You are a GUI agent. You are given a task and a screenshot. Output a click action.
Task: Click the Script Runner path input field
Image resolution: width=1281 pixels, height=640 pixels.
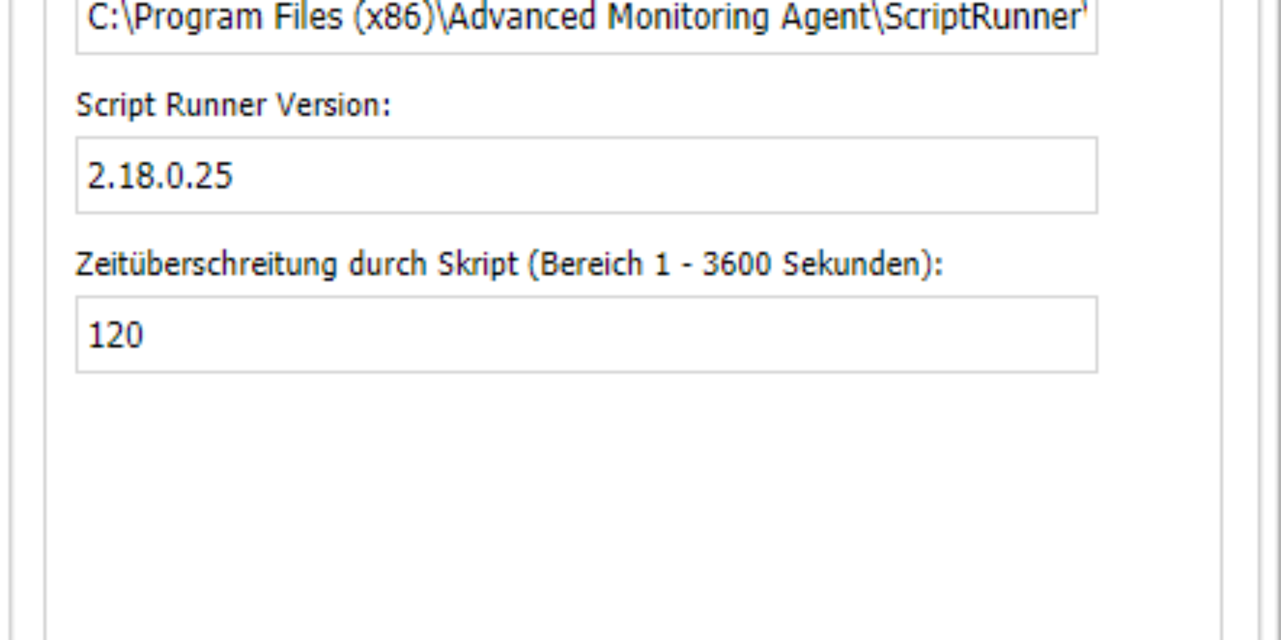(587, 22)
